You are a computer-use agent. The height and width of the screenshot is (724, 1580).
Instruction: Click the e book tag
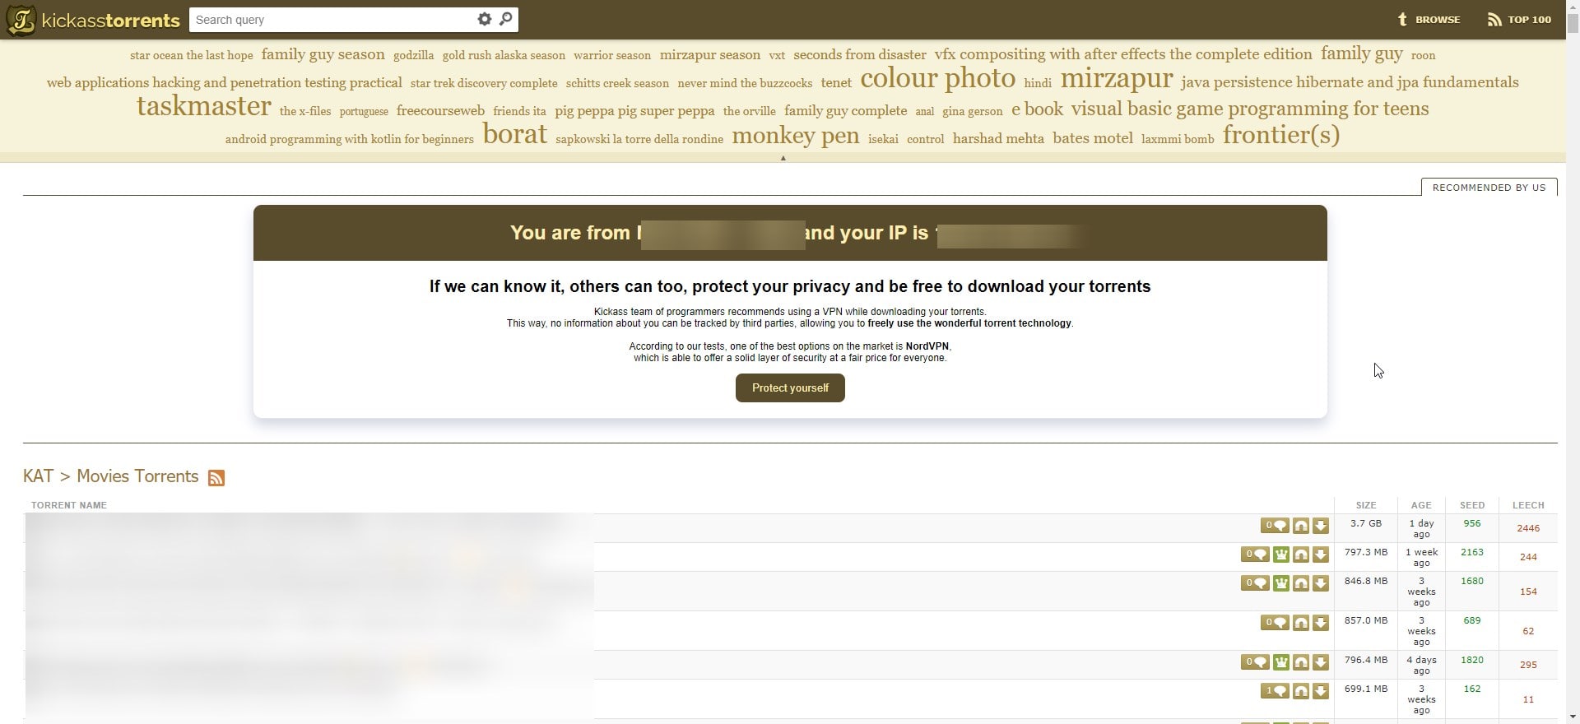pyautogui.click(x=1037, y=109)
